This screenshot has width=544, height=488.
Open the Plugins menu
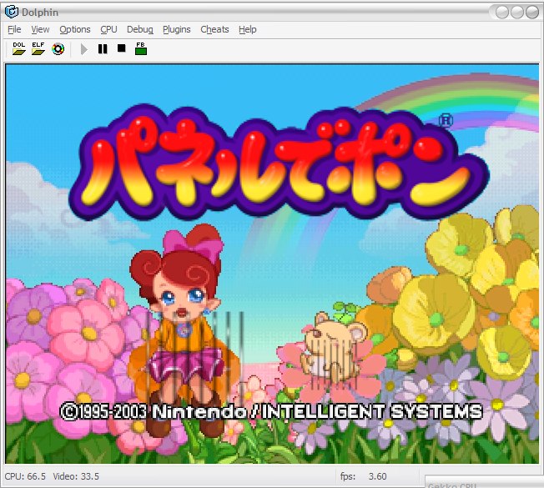pos(177,29)
